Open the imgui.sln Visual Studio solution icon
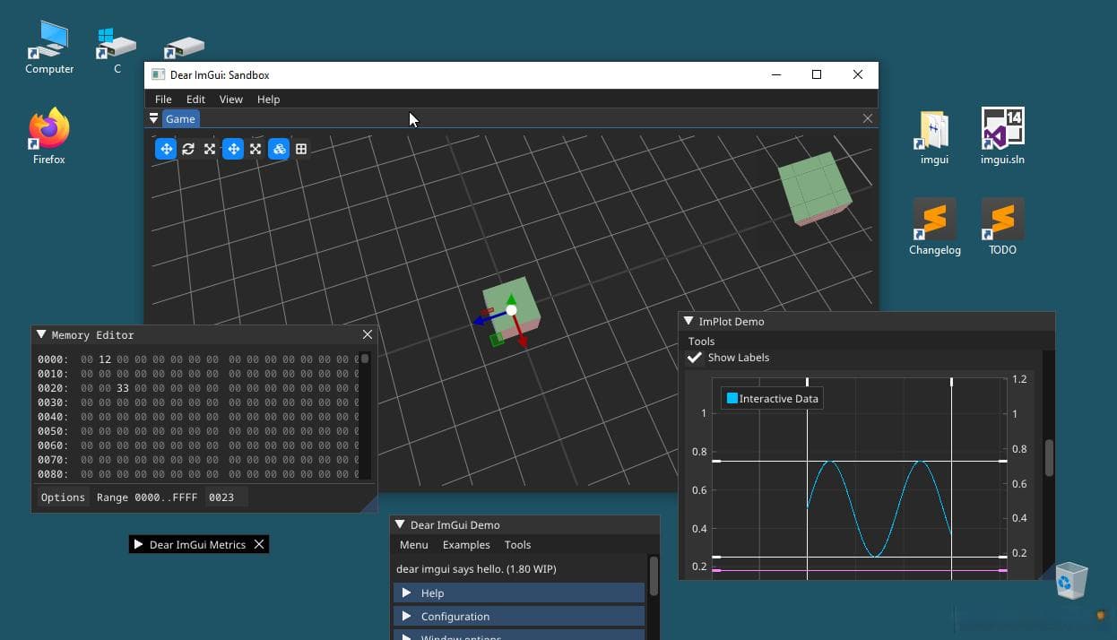The width and height of the screenshot is (1117, 640). [x=1002, y=136]
